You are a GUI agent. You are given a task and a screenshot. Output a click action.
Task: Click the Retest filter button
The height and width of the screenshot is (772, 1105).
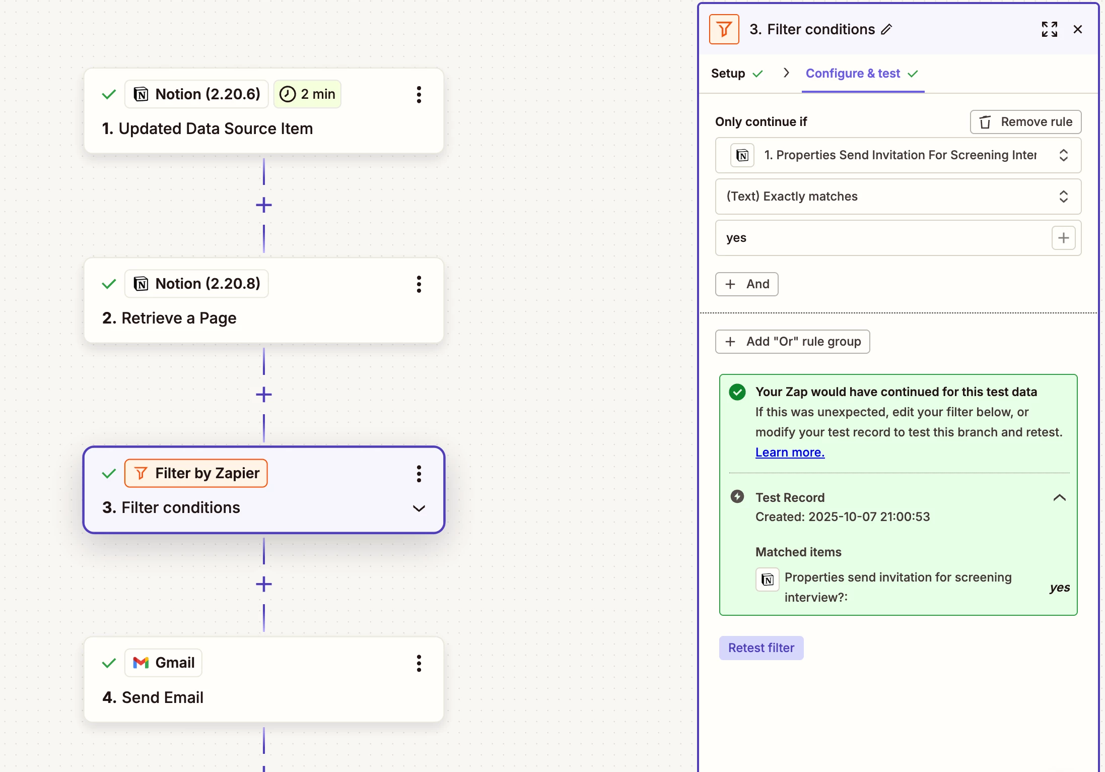point(761,648)
